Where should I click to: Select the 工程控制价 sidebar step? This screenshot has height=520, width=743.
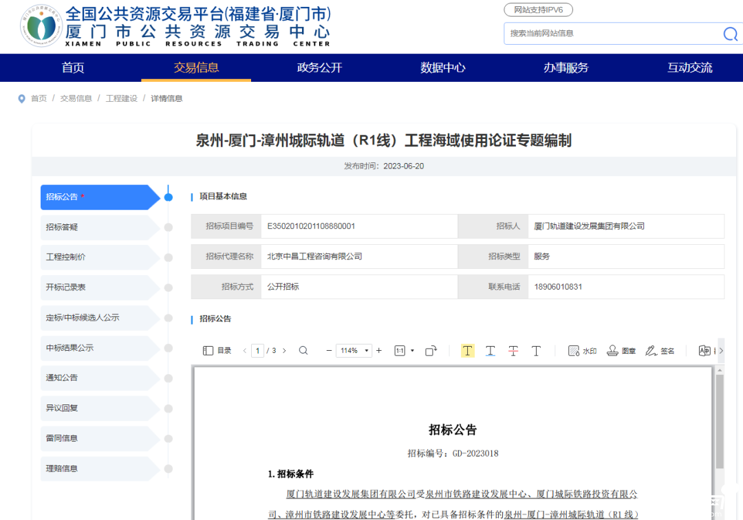pos(100,257)
